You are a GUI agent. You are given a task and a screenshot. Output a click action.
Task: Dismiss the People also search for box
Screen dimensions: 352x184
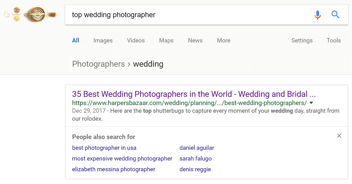click(x=339, y=136)
